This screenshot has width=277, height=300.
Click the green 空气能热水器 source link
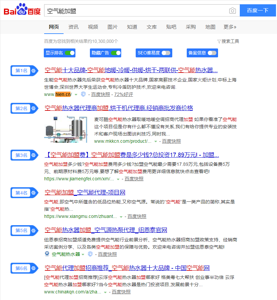tap(66, 254)
